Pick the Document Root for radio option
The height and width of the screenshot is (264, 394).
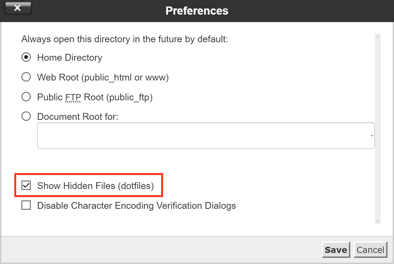26,116
